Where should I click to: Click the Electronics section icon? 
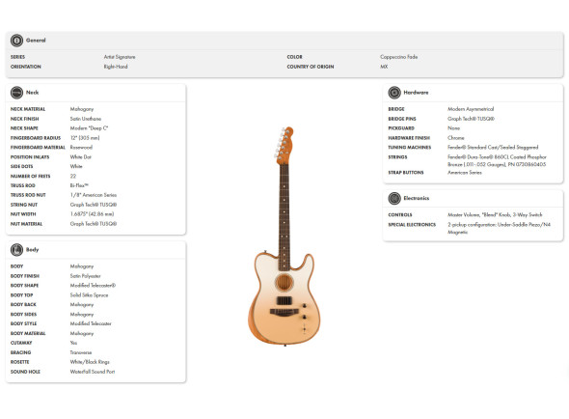[x=394, y=199]
